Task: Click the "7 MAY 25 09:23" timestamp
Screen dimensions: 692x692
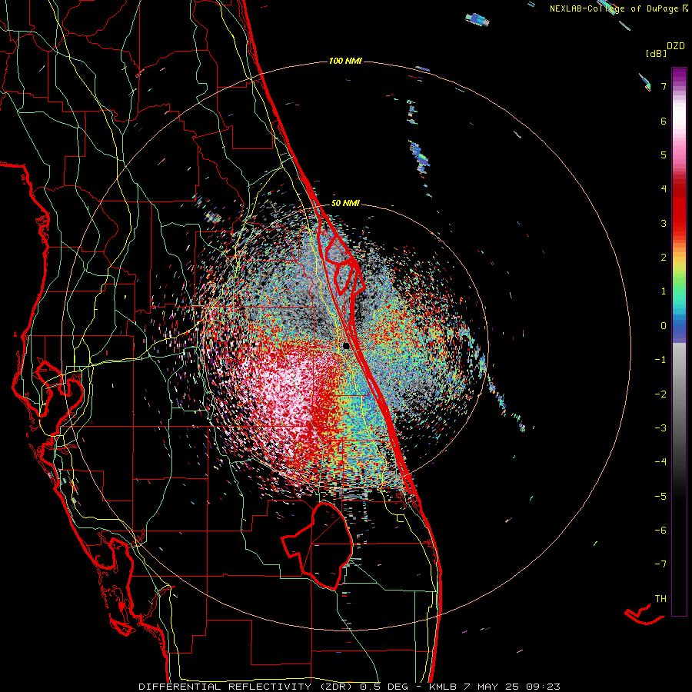Action: (512, 687)
